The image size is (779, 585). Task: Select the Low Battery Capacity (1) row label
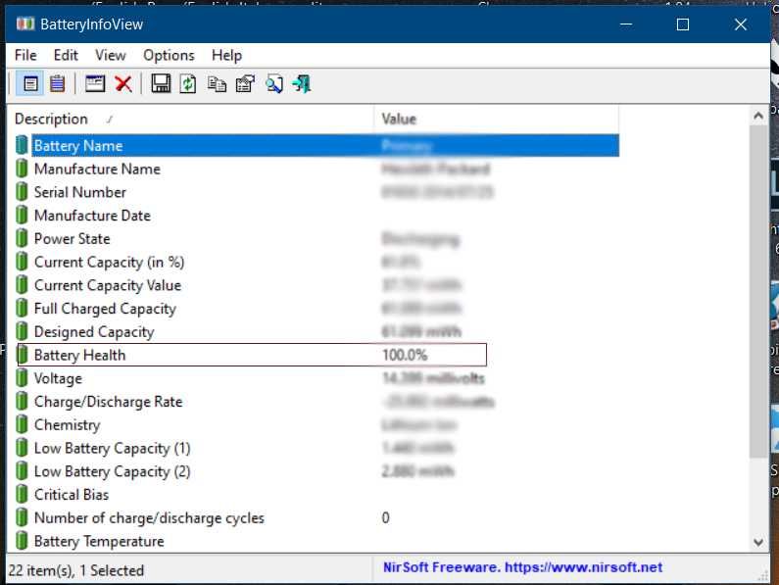[113, 449]
